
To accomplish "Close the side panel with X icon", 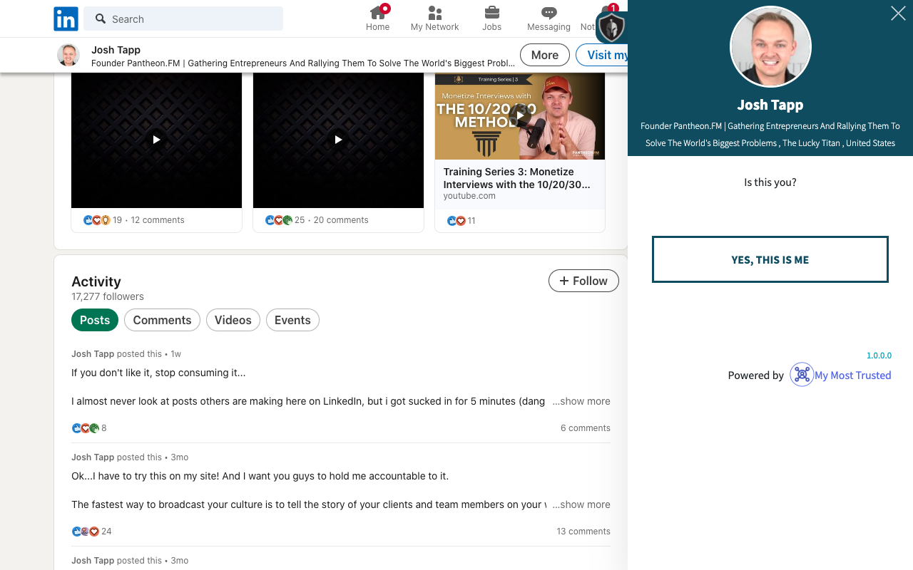I will click(x=898, y=14).
